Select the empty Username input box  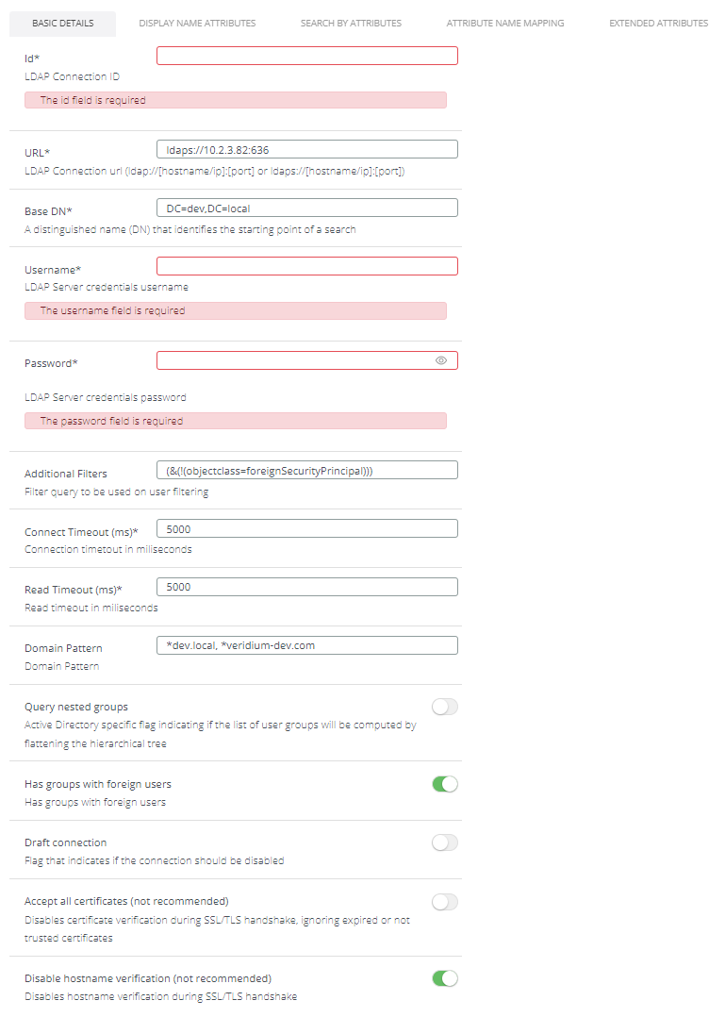(x=306, y=266)
